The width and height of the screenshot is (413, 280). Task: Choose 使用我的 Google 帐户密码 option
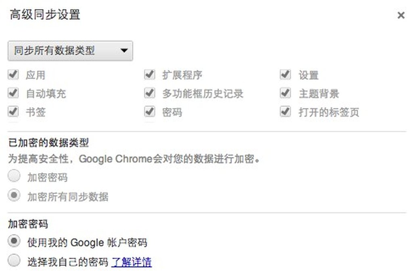pos(14,241)
